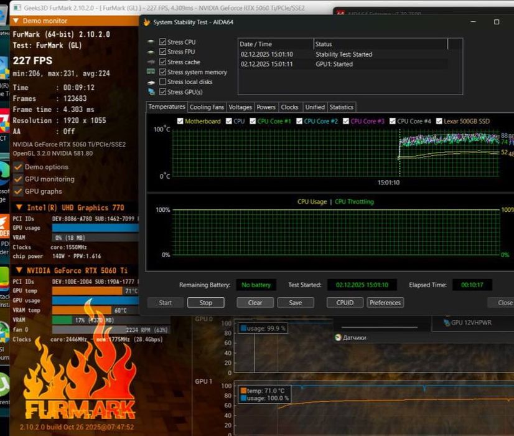Click the Stress CPU chip icon

coord(151,42)
